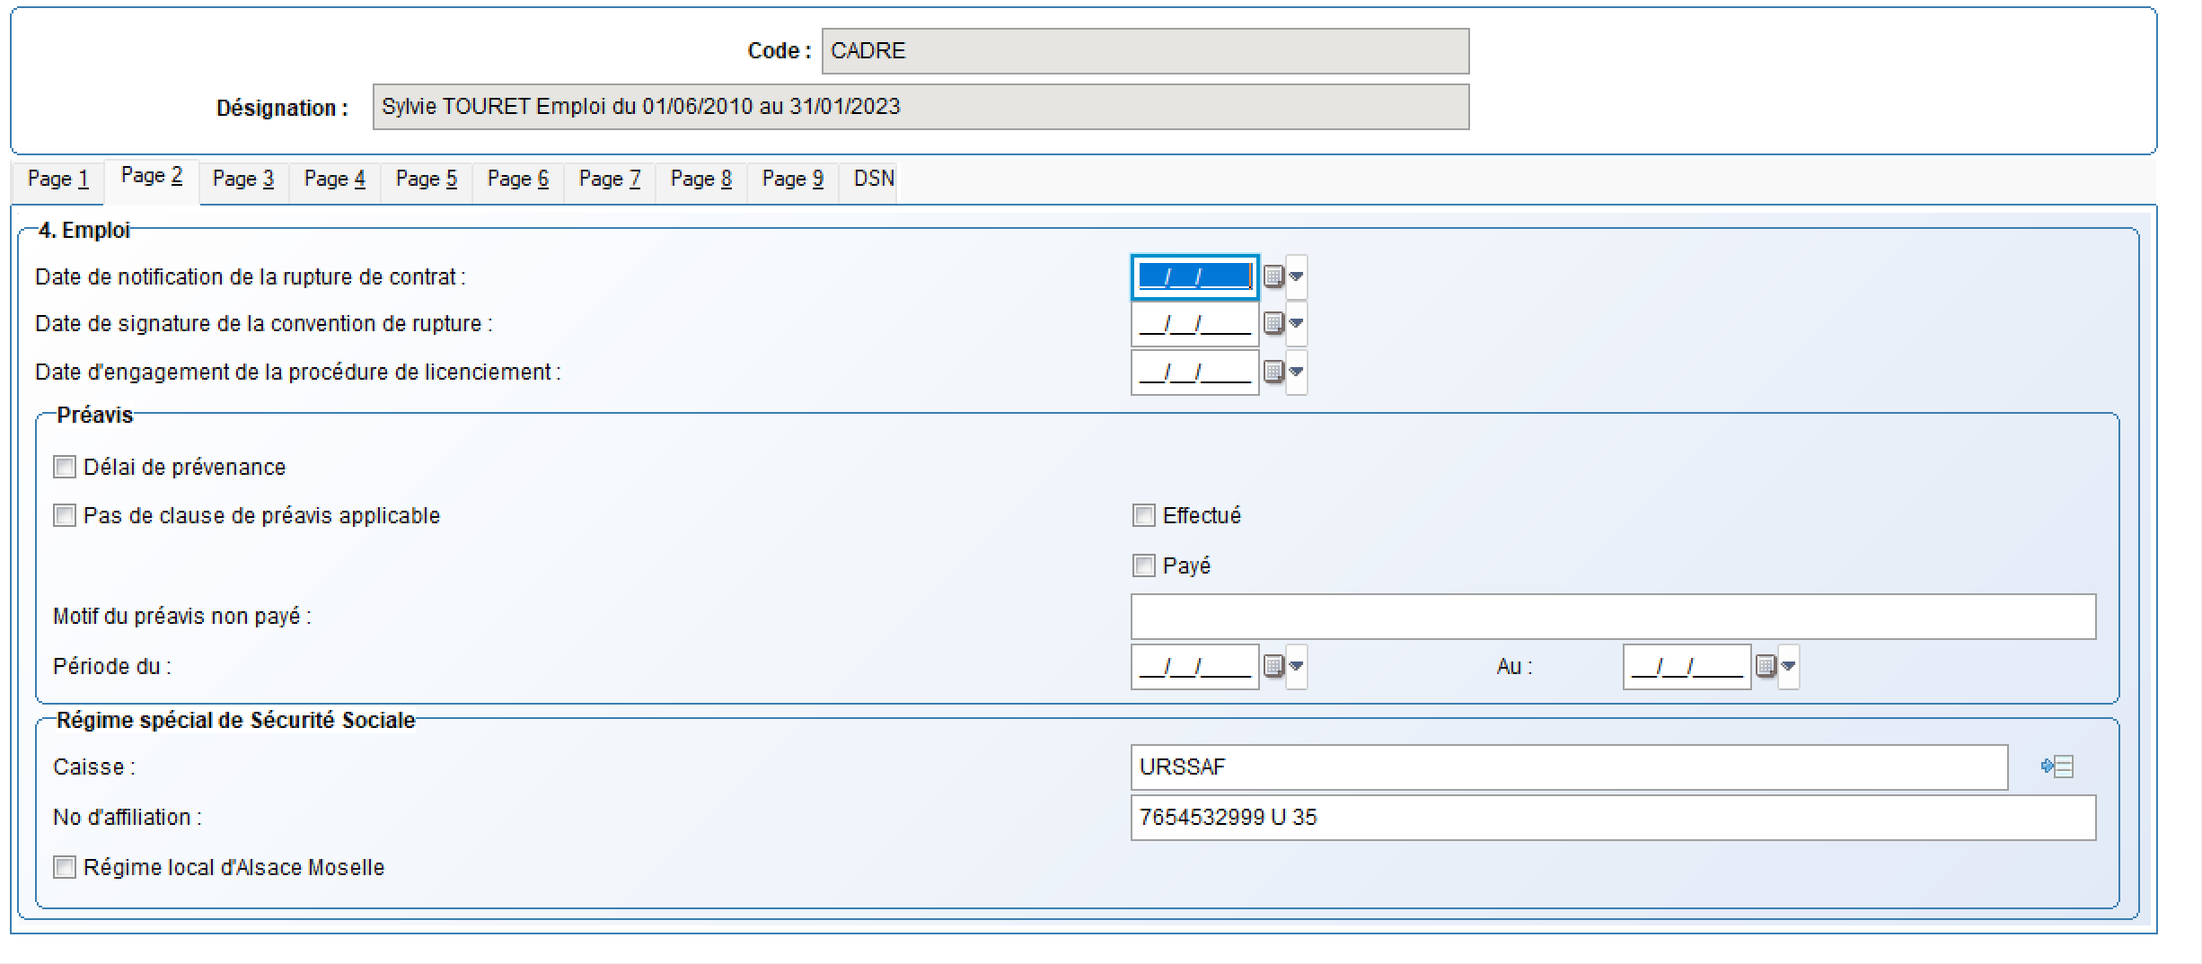
Task: Click 'Date de signature de la convention' label
Action: (x=263, y=324)
